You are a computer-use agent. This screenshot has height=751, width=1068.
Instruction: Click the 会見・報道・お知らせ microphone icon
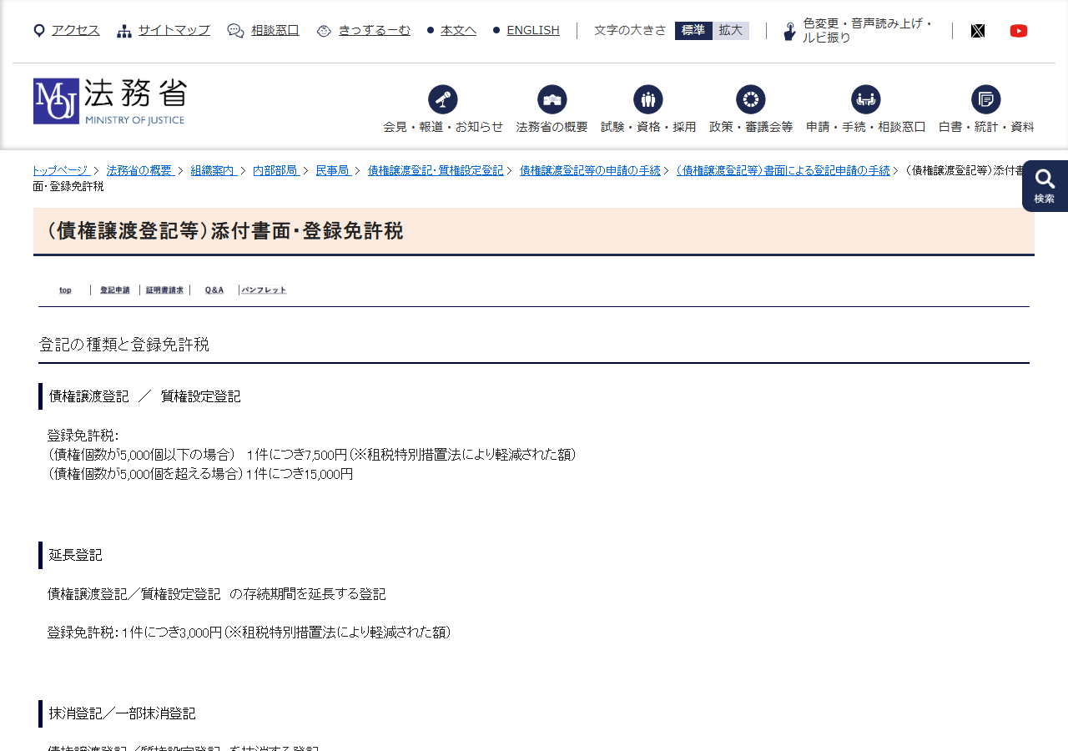click(x=443, y=99)
